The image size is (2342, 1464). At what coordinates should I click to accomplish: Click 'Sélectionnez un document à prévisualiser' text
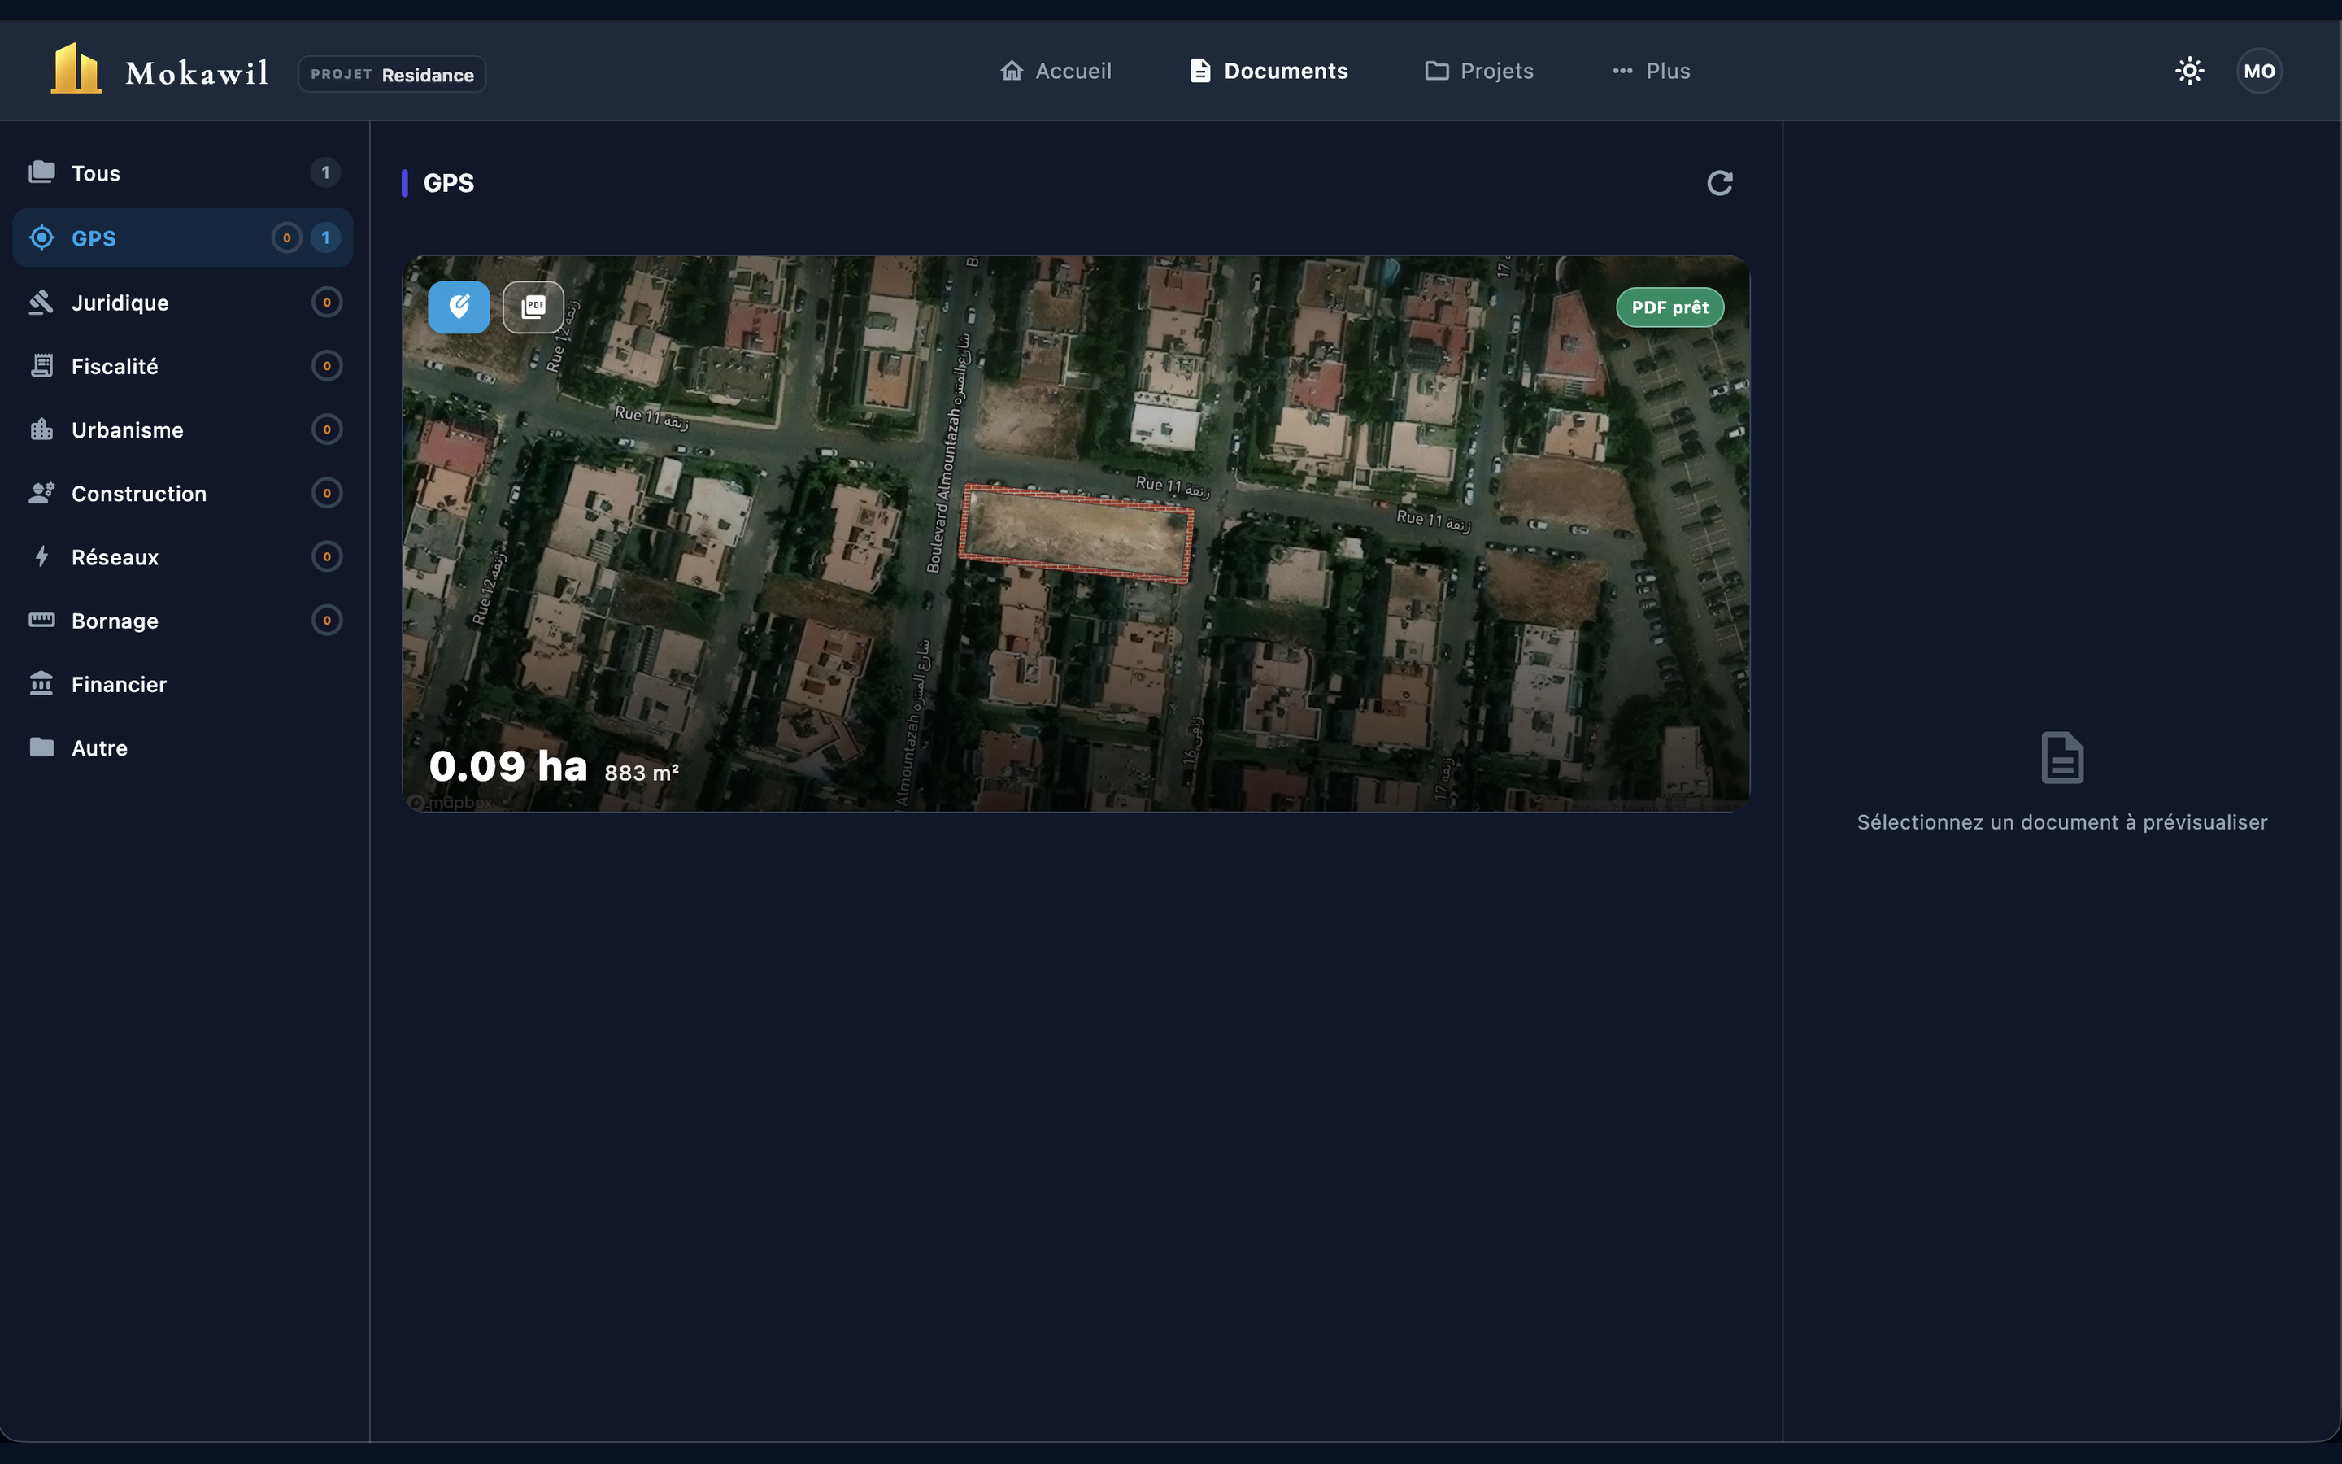[x=2062, y=822]
